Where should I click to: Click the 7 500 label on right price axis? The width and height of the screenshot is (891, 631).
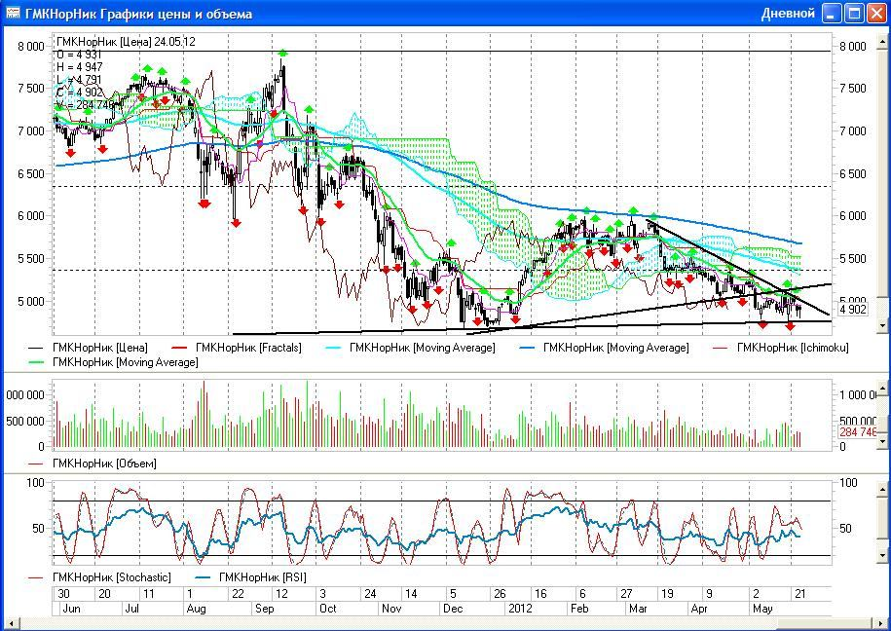(853, 89)
